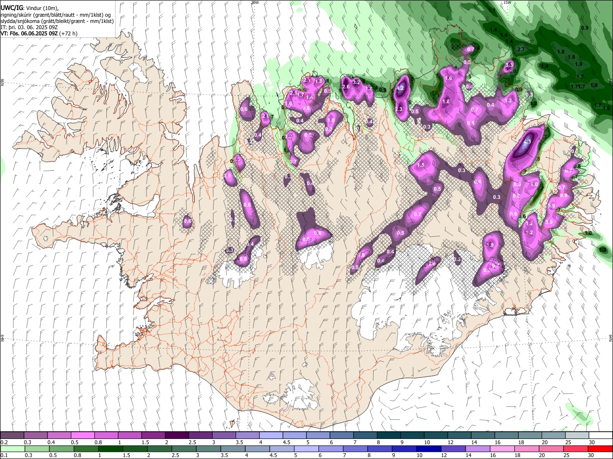The width and height of the screenshot is (613, 459).
Task: Click the 'rigning/skúrir (grænt/blátt/rautt - mm/1klst) og' line
Action: pos(55,15)
